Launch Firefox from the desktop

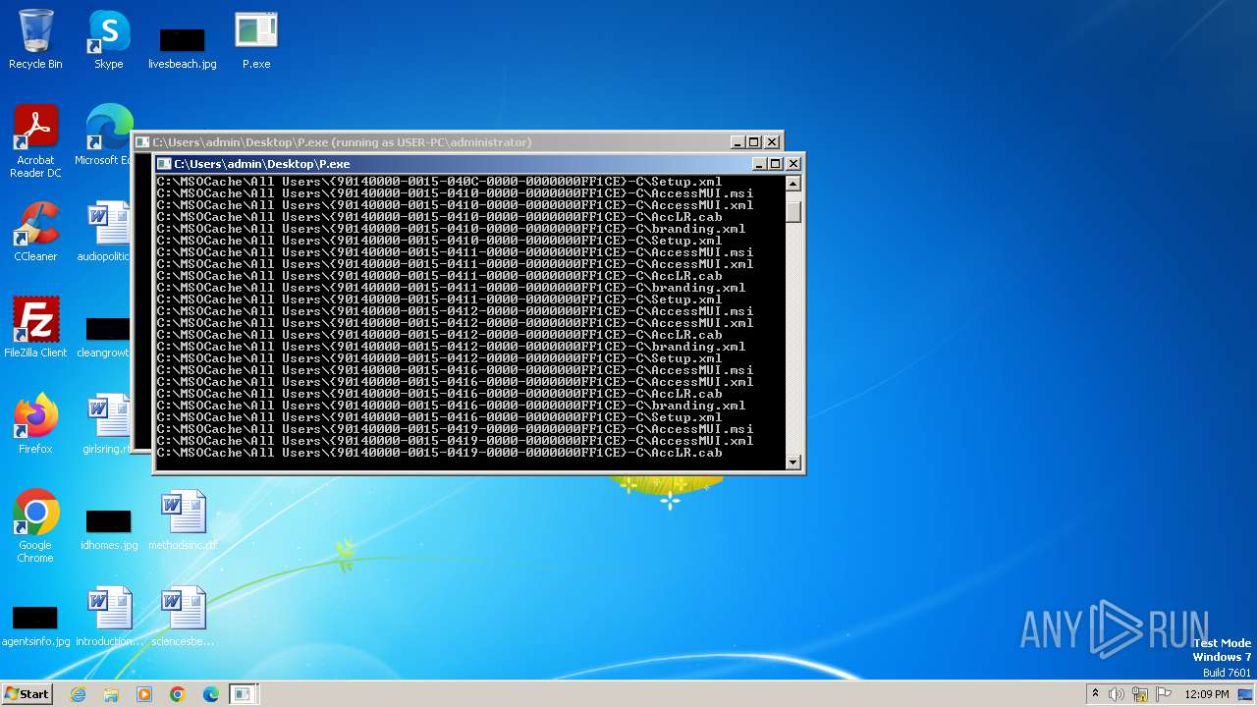click(x=35, y=424)
